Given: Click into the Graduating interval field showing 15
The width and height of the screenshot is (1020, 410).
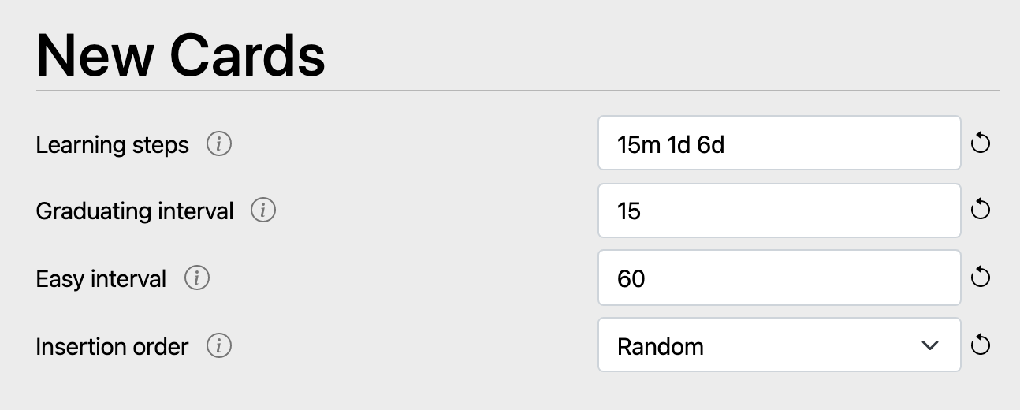Looking at the screenshot, I should [x=780, y=211].
